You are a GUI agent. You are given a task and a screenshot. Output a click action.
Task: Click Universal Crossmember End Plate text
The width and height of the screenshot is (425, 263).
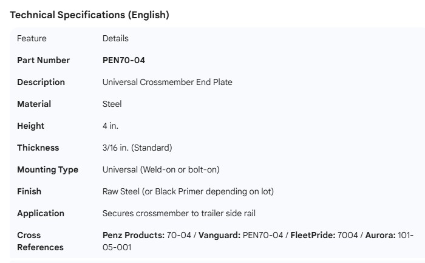(167, 82)
